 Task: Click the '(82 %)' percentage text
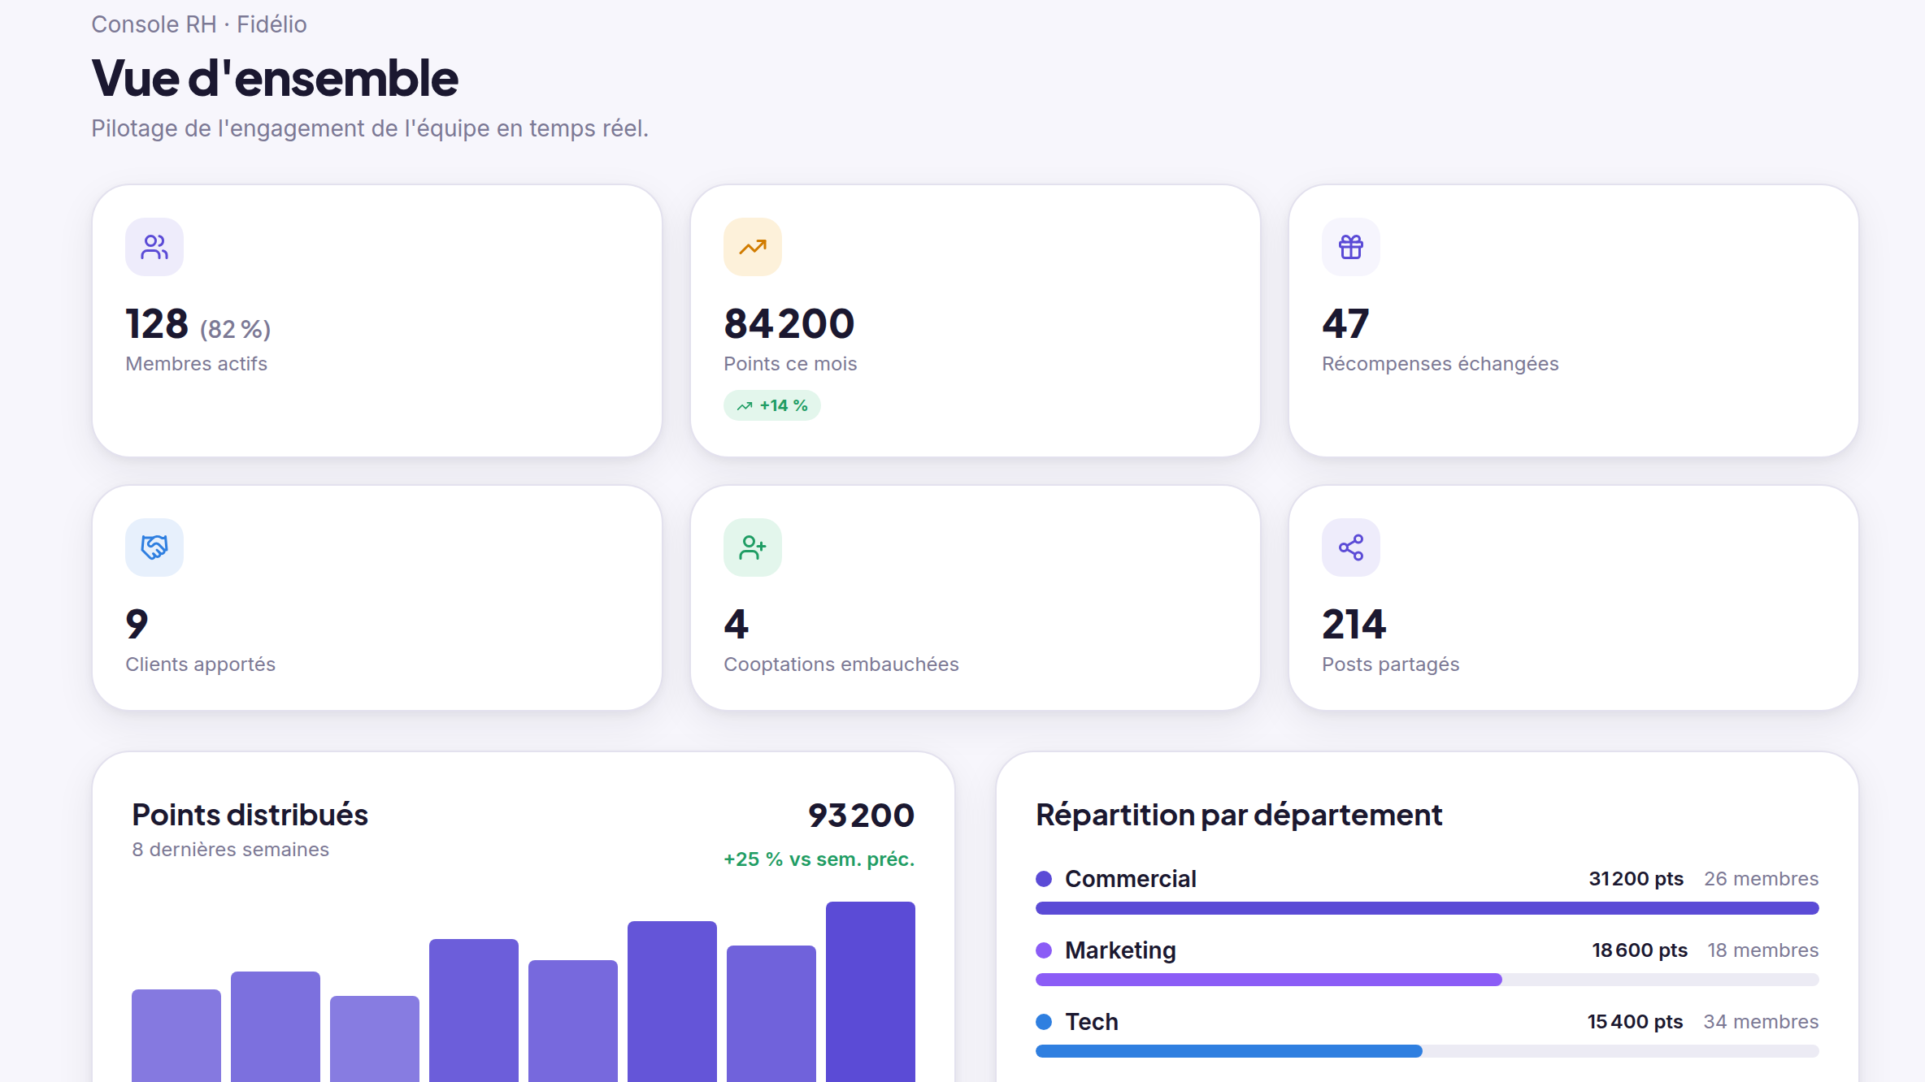pos(236,329)
